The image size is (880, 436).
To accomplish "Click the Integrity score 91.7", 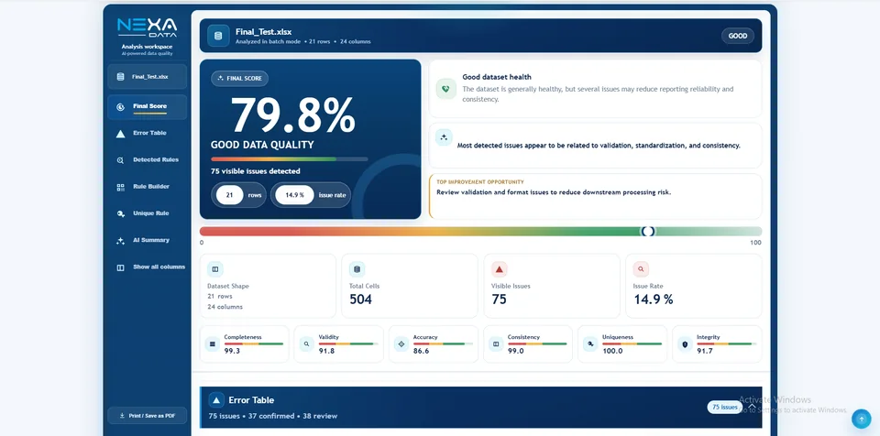I will [x=705, y=351].
